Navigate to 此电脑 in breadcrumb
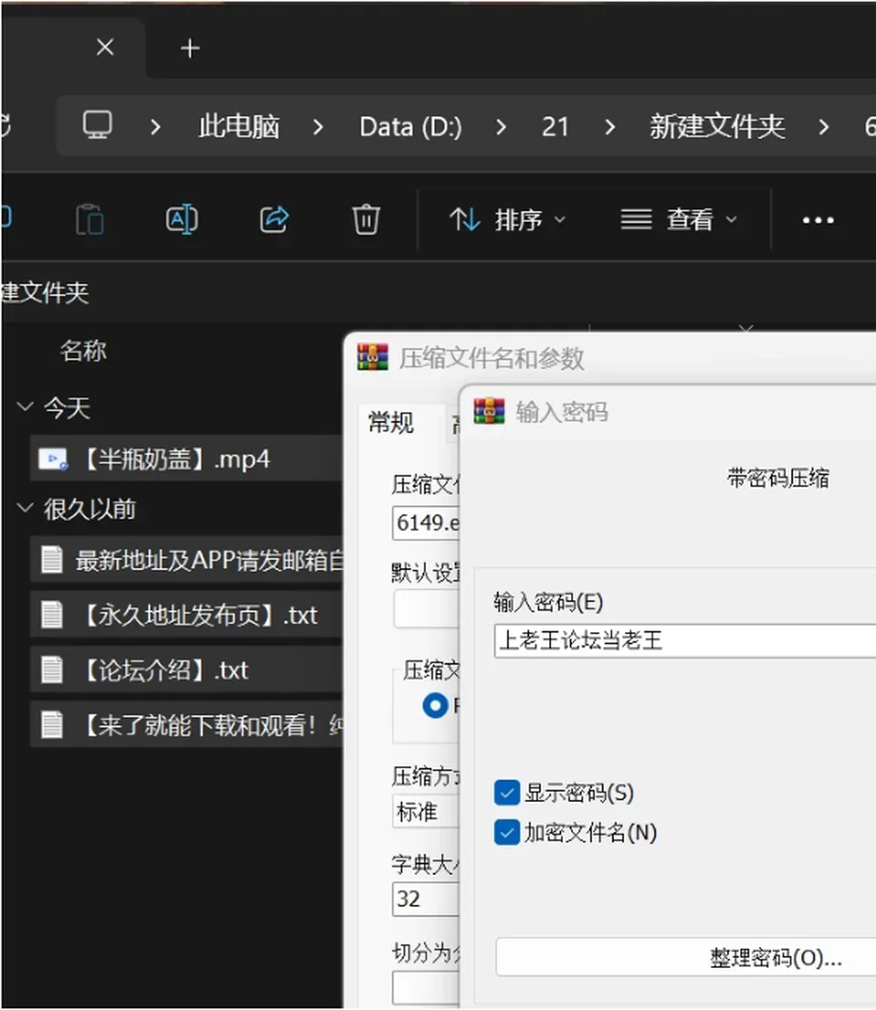The height and width of the screenshot is (1010, 876). (239, 126)
